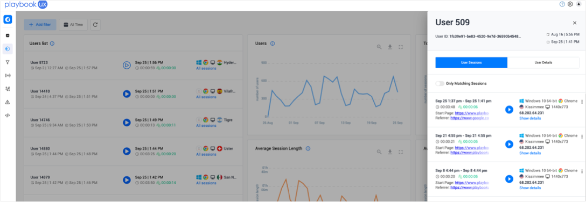Open three-dot menu for Sep 25 session
The width and height of the screenshot is (586, 202).
click(582, 102)
